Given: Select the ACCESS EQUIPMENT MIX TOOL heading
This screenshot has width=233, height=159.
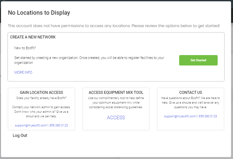Looking at the screenshot, I should pos(116,93).
